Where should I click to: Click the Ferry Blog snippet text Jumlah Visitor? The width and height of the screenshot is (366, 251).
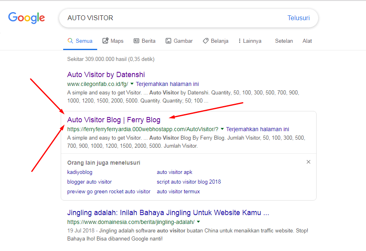pyautogui.click(x=186, y=142)
